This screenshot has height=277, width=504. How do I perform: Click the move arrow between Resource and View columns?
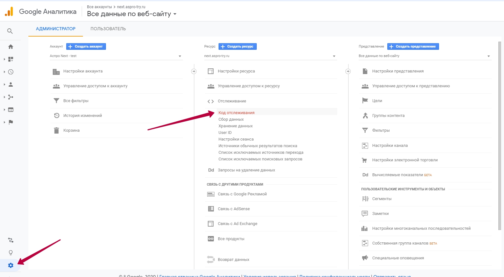(348, 72)
